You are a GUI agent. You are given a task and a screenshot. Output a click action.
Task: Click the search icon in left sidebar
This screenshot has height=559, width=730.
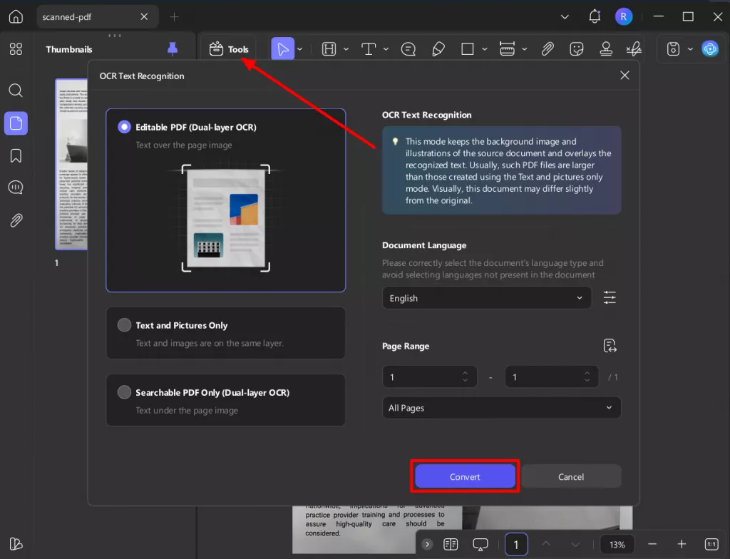[16, 91]
